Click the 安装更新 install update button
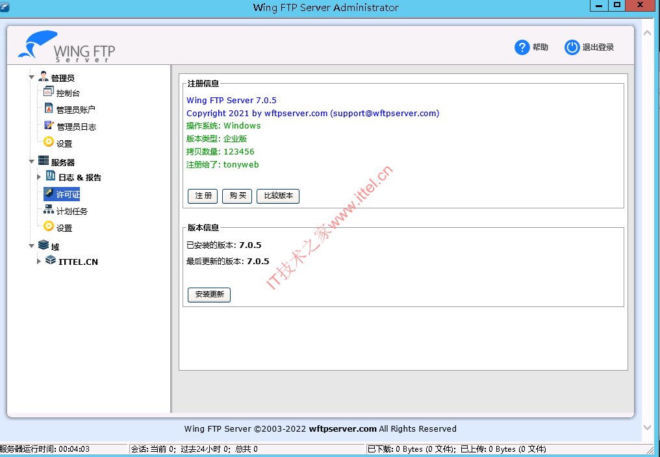Screen dimensions: 660x457 pyautogui.click(x=209, y=295)
